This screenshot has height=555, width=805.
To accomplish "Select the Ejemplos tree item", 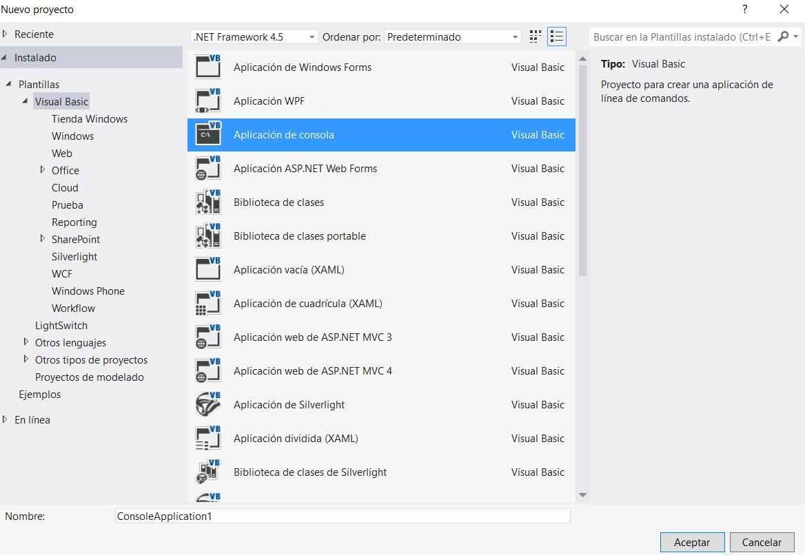I will 39,395.
